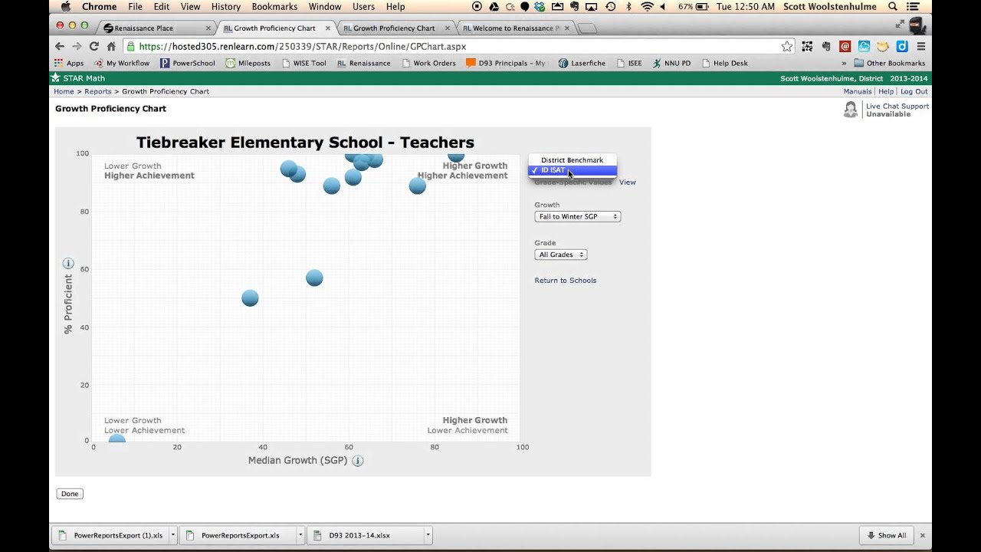Select the District Benchmark option
This screenshot has width=981, height=552.
[x=572, y=160]
